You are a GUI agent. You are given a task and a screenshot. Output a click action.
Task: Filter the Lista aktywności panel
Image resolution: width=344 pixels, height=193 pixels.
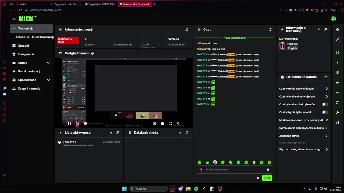coord(111,133)
